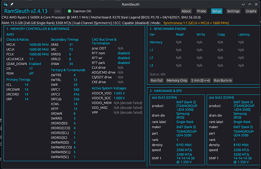This screenshot has width=261, height=169.
Task: Click the Status: Idle label
Action: tap(157, 75)
